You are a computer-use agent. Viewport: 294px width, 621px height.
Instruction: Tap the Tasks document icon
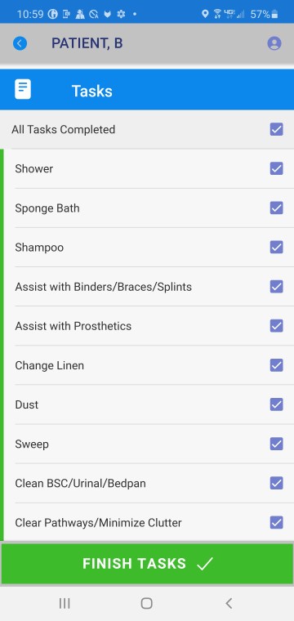tap(23, 89)
